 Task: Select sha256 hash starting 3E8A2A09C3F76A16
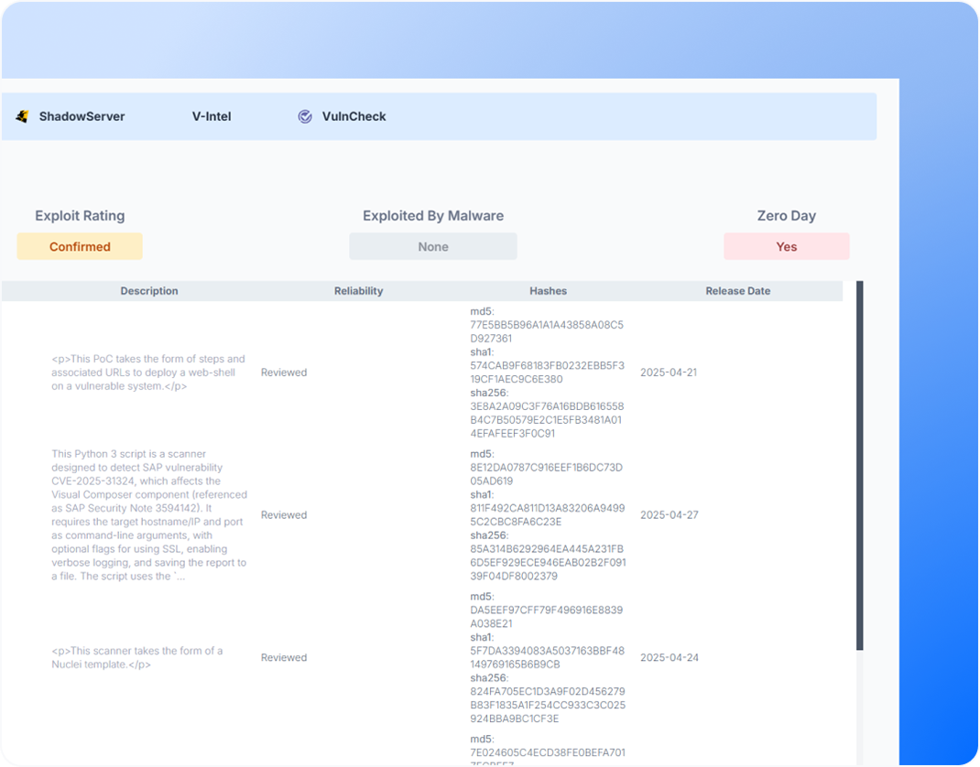click(547, 420)
